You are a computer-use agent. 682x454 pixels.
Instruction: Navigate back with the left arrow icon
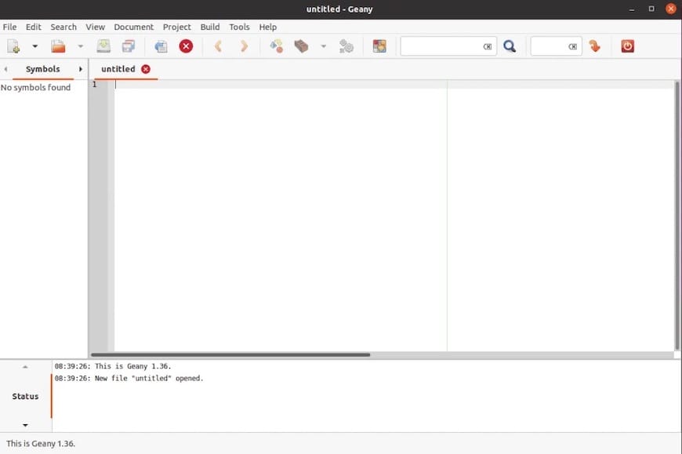tap(217, 45)
